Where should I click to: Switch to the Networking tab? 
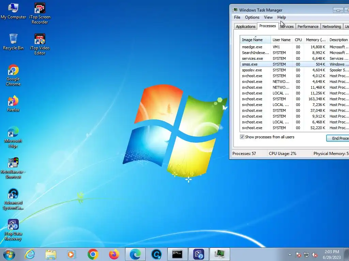pos(332,27)
